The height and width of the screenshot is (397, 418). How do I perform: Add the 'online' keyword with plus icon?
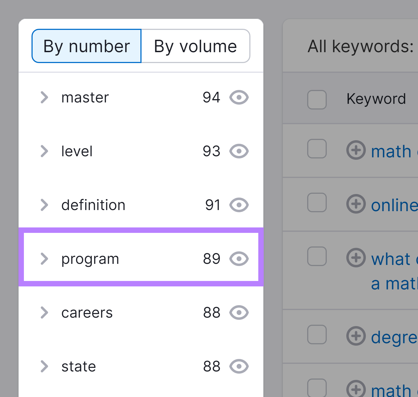point(356,204)
